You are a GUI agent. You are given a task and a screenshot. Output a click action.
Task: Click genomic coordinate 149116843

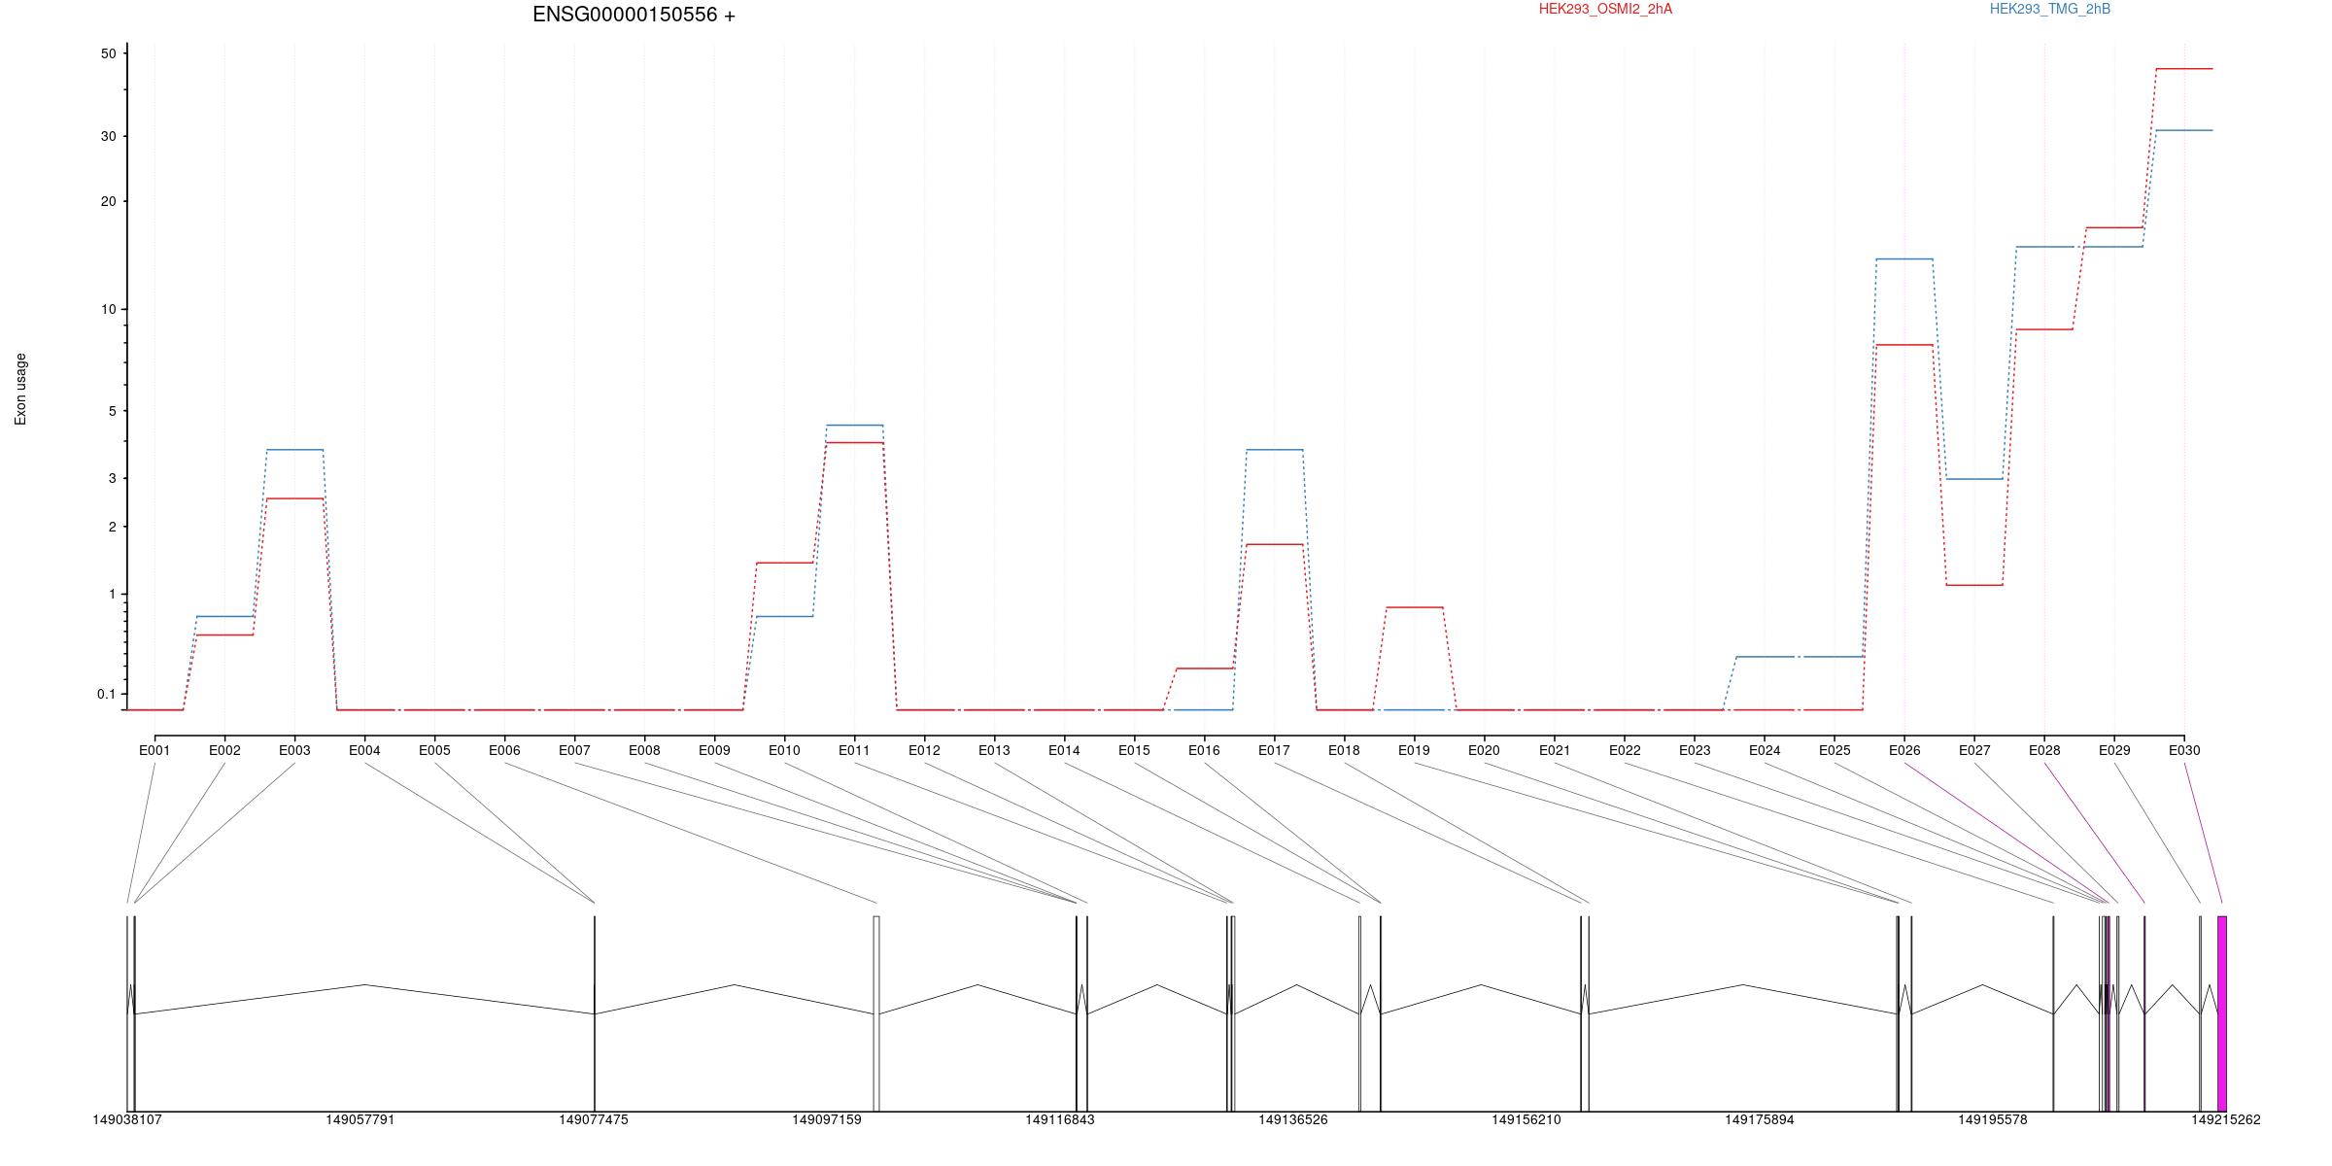1060,1119
